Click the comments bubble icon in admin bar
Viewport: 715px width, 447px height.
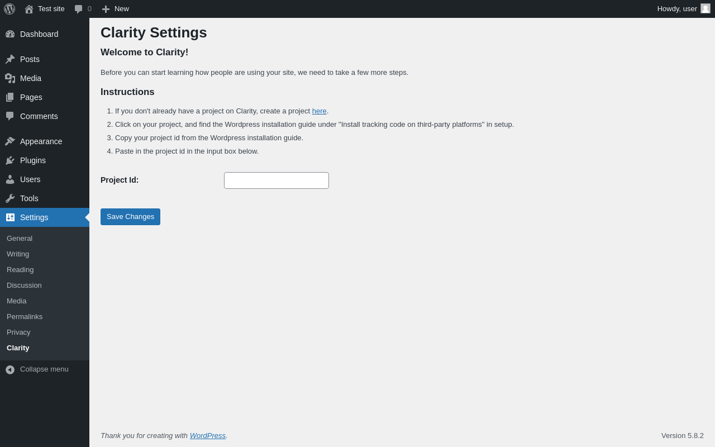pyautogui.click(x=78, y=9)
